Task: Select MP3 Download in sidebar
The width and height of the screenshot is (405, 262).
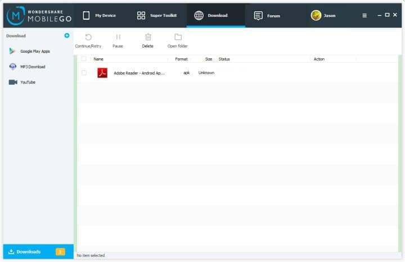Action: (33, 67)
